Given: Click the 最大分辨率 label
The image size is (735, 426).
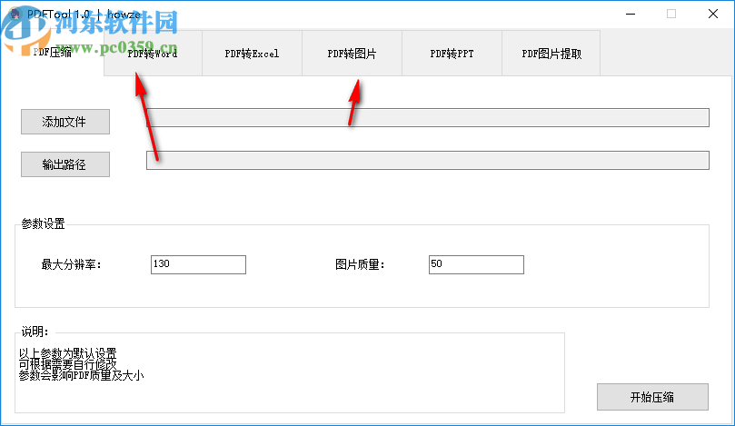Looking at the screenshot, I should 71,265.
